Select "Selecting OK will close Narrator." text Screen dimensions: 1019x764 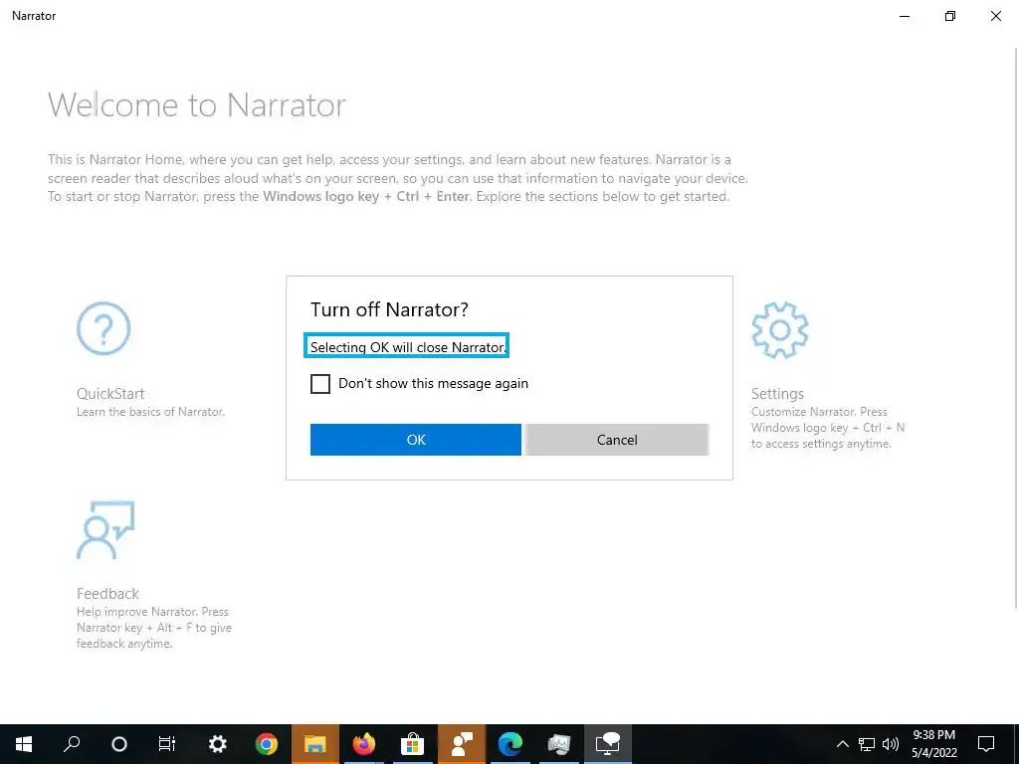(407, 347)
